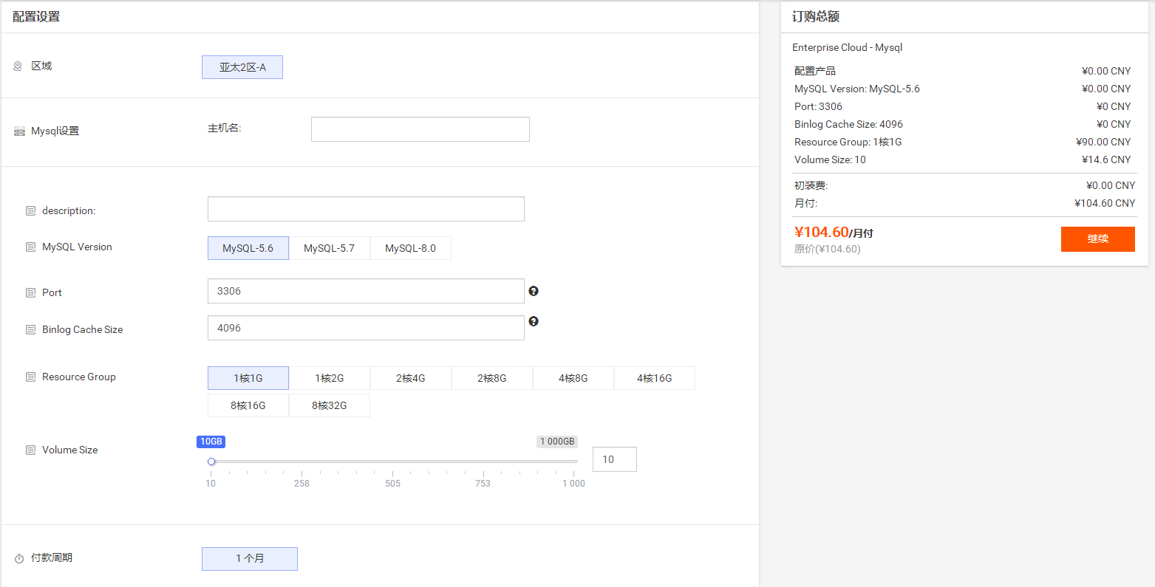The height and width of the screenshot is (587, 1155).
Task: Choose the 2核4G resource group
Action: (x=410, y=378)
